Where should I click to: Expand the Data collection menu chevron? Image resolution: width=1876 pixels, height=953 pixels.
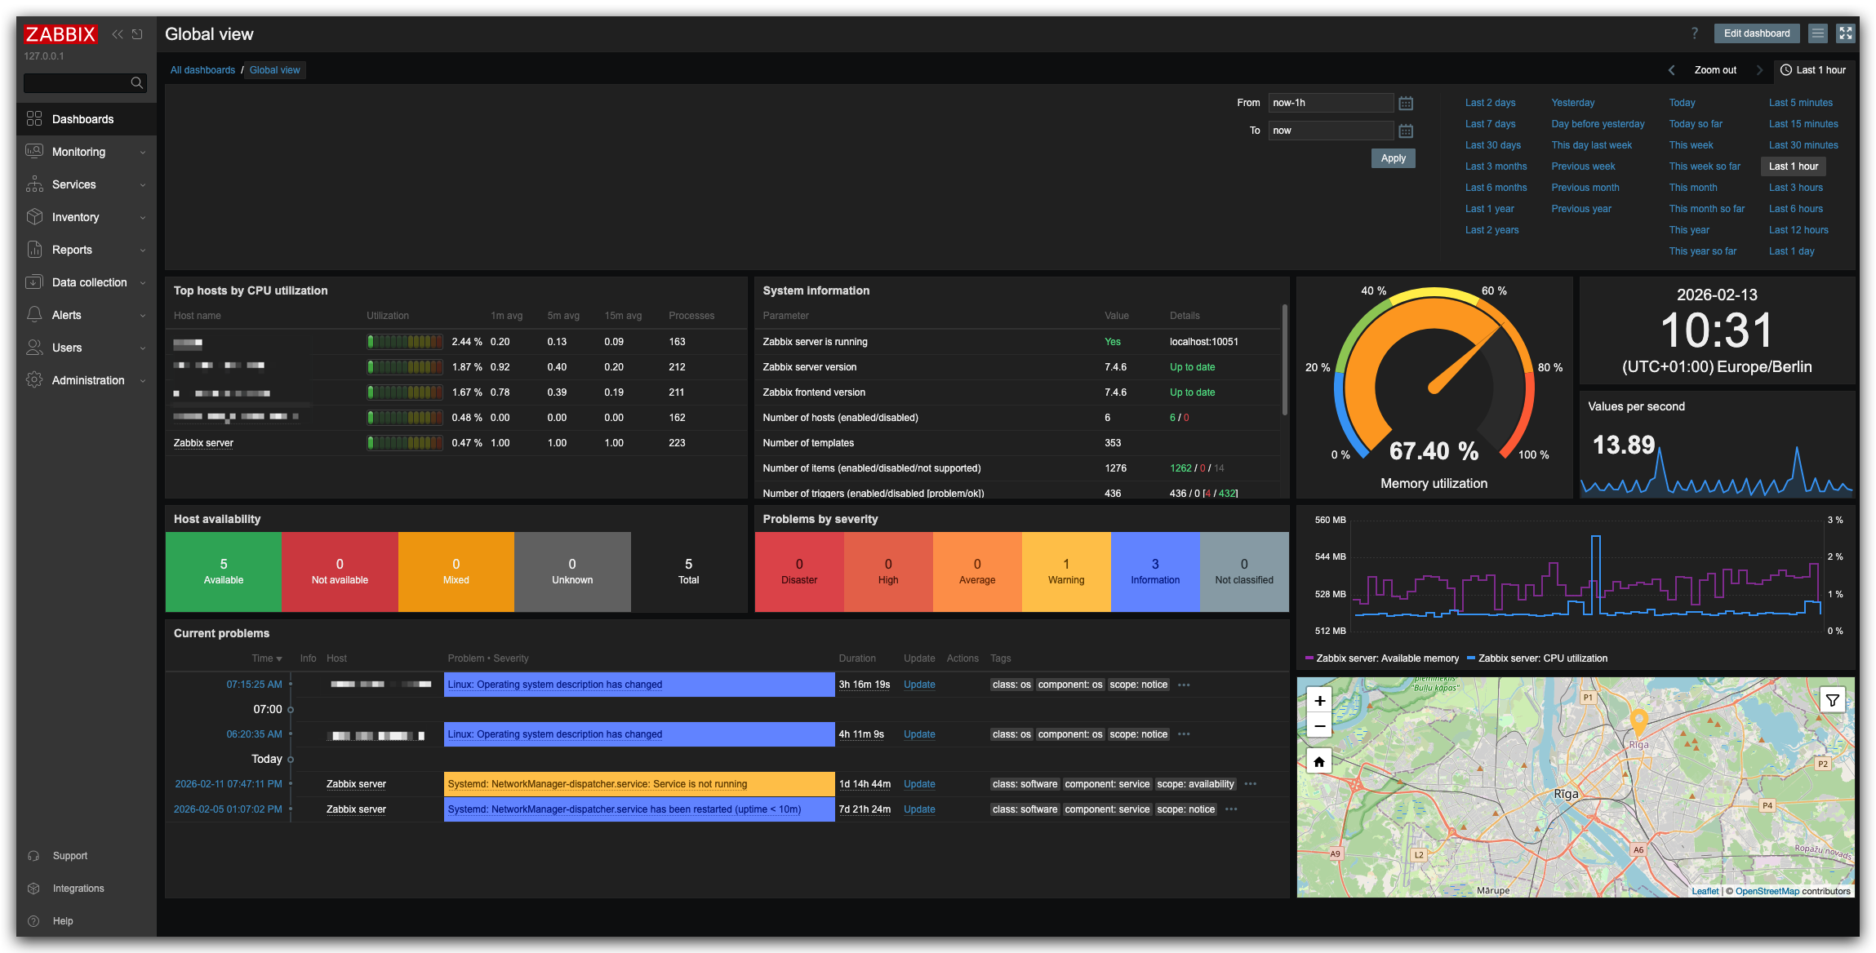pos(143,283)
